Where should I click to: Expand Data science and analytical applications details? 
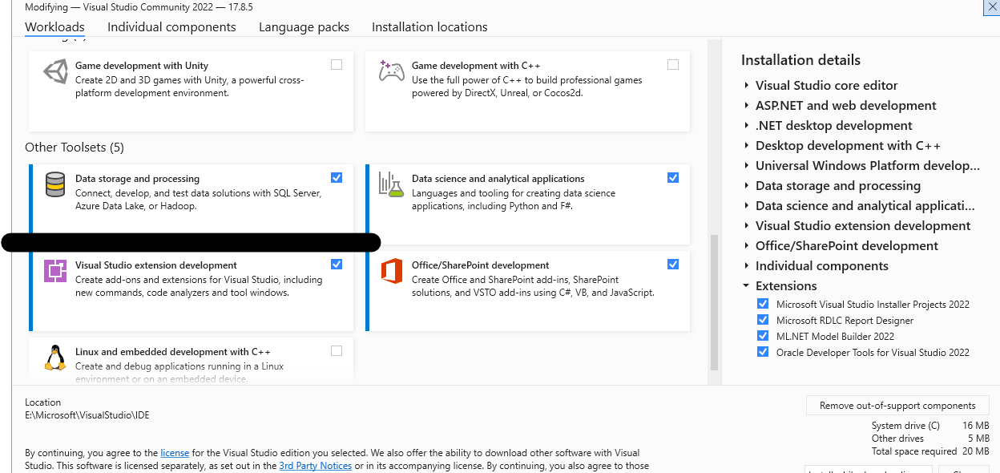pyautogui.click(x=746, y=205)
